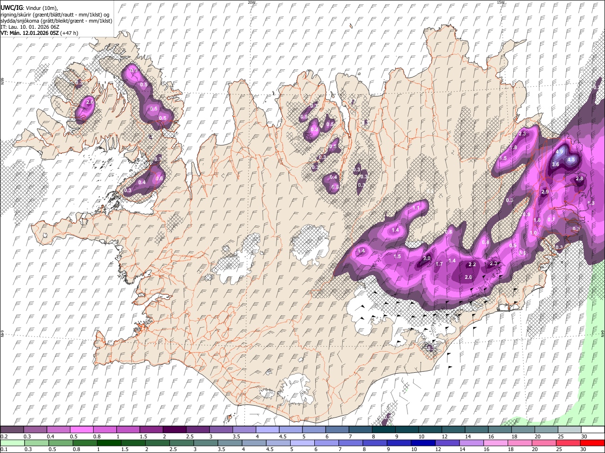Click the red swatch after 30 on the rain scale
Viewport: 605px width, 453px height.
coord(592,443)
